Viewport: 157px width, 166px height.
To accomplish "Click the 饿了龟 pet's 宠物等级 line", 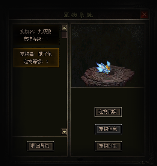I will [36, 61].
